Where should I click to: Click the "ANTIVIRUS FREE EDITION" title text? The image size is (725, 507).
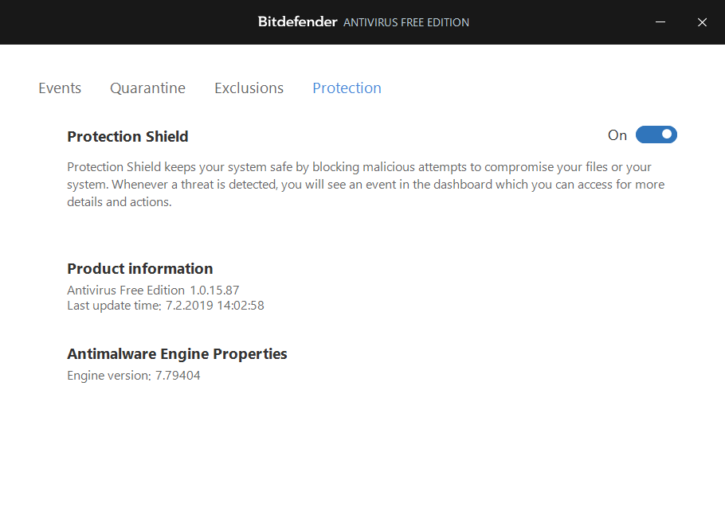pos(406,22)
